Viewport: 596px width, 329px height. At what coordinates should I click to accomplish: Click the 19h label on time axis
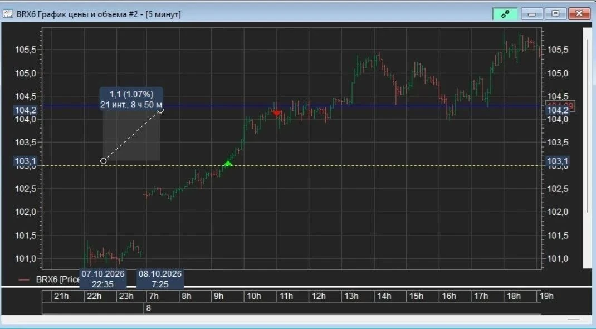[x=546, y=296]
